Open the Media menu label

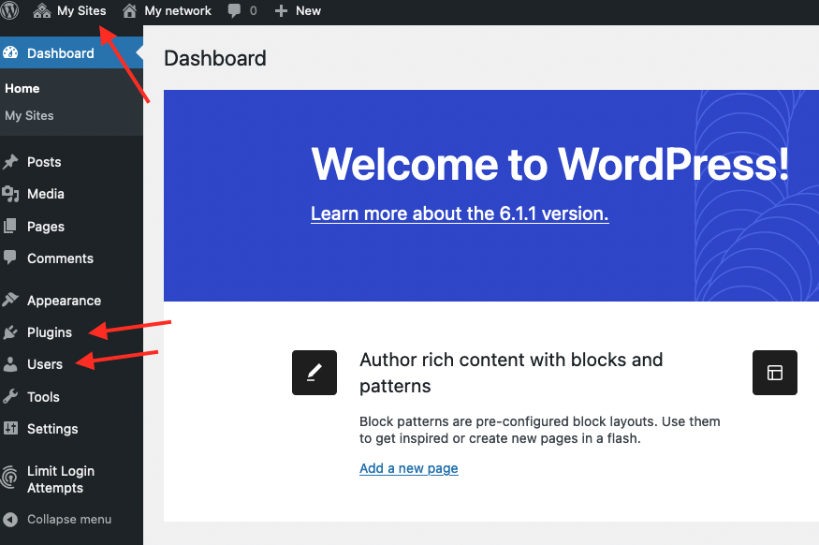46,194
